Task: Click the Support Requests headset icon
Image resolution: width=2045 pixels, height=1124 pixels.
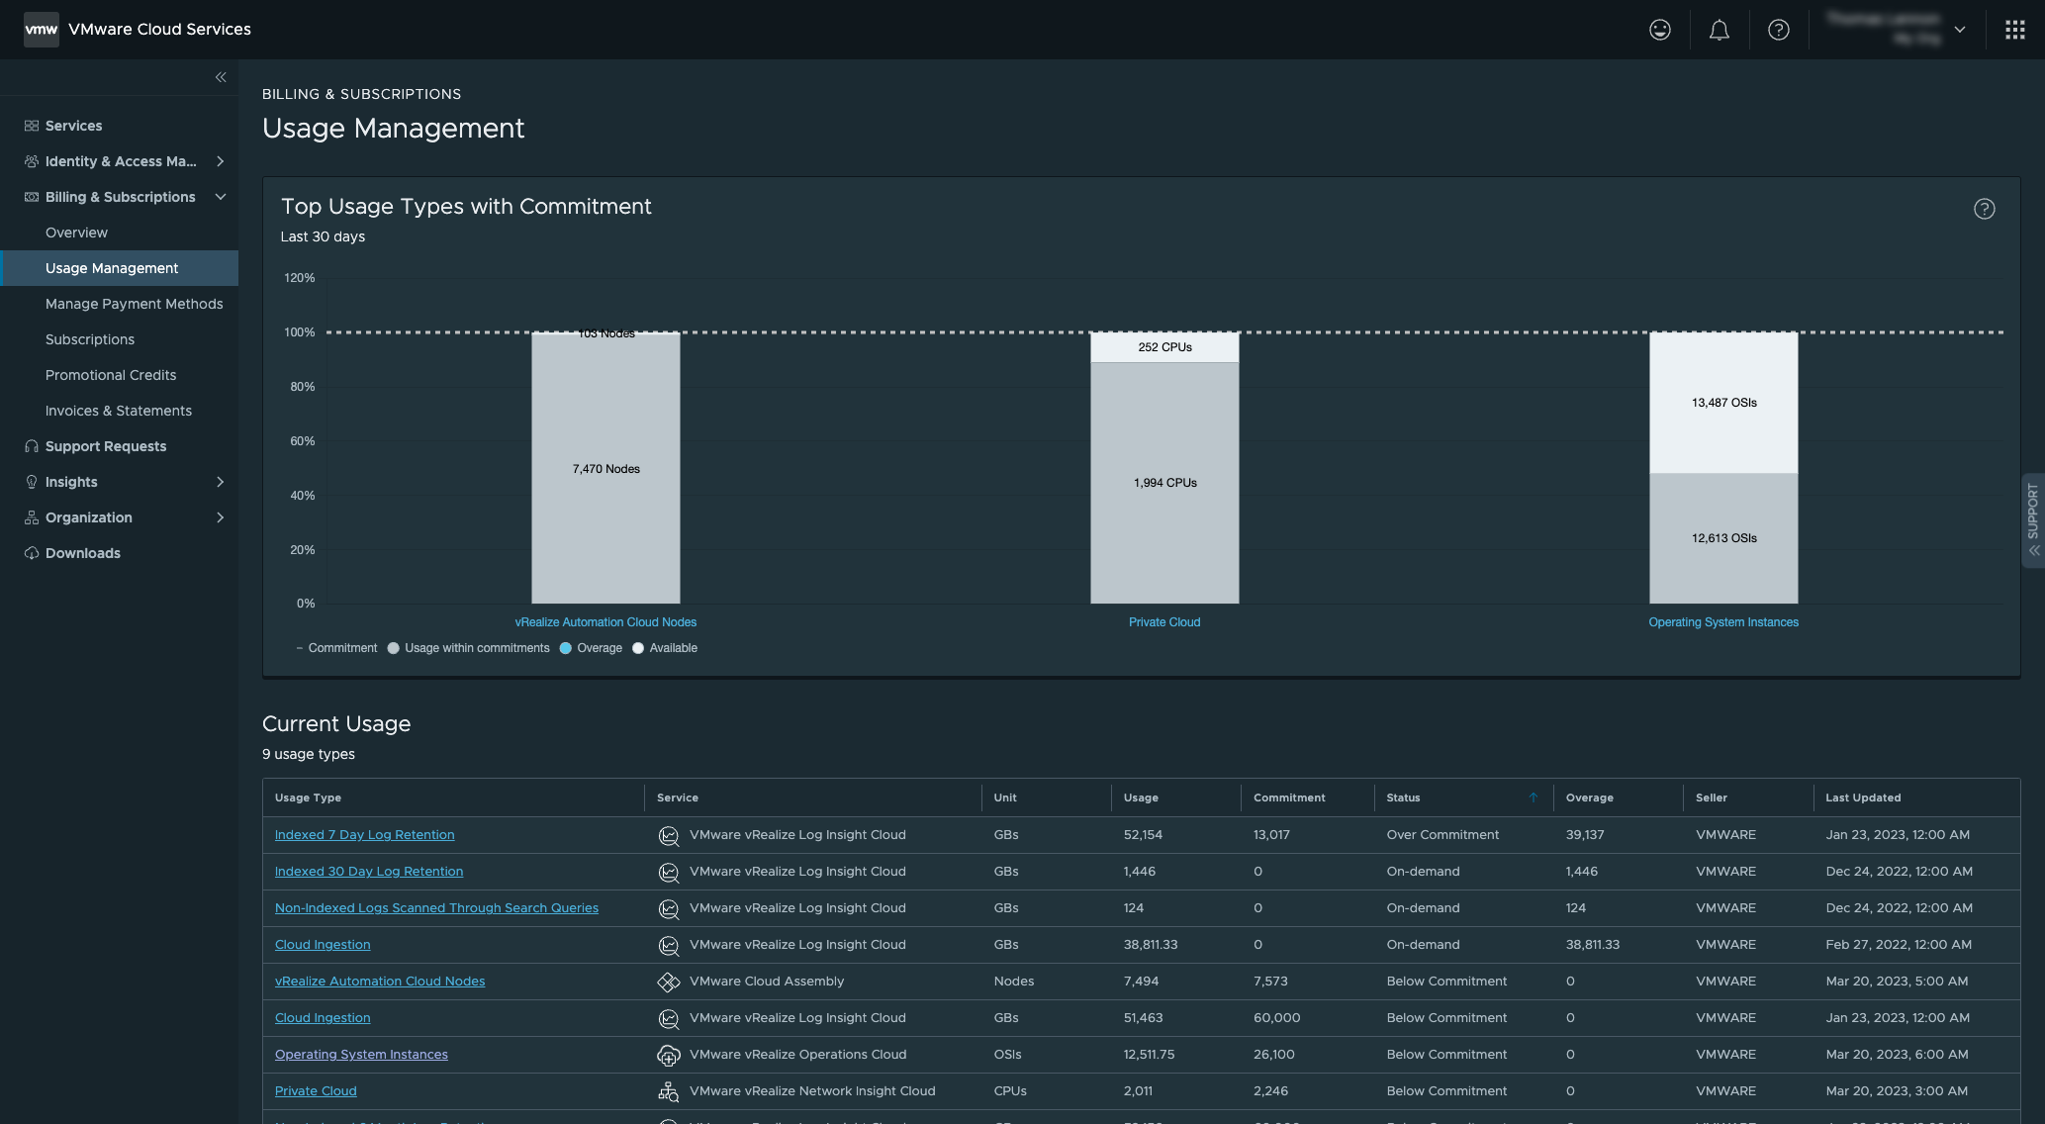Action: [x=32, y=446]
